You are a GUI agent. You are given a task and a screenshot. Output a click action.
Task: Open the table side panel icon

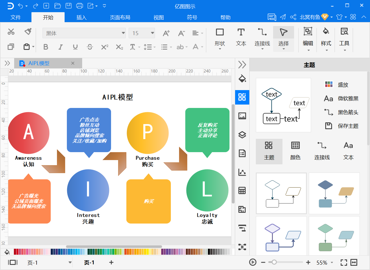click(x=242, y=191)
